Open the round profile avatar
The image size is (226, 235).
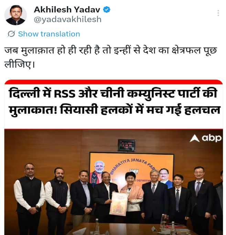click(x=15, y=15)
